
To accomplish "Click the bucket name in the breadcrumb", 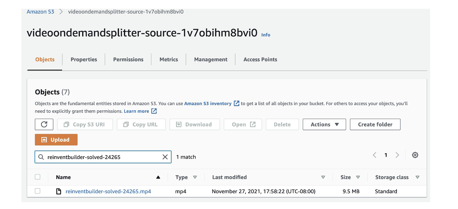I will (126, 12).
